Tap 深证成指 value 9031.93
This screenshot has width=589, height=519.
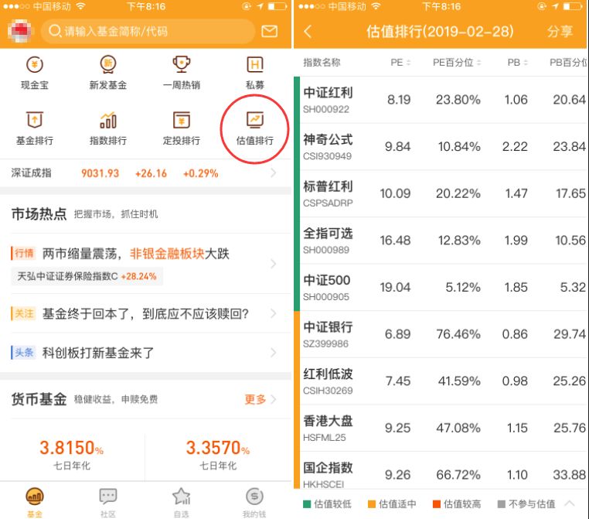tap(100, 173)
